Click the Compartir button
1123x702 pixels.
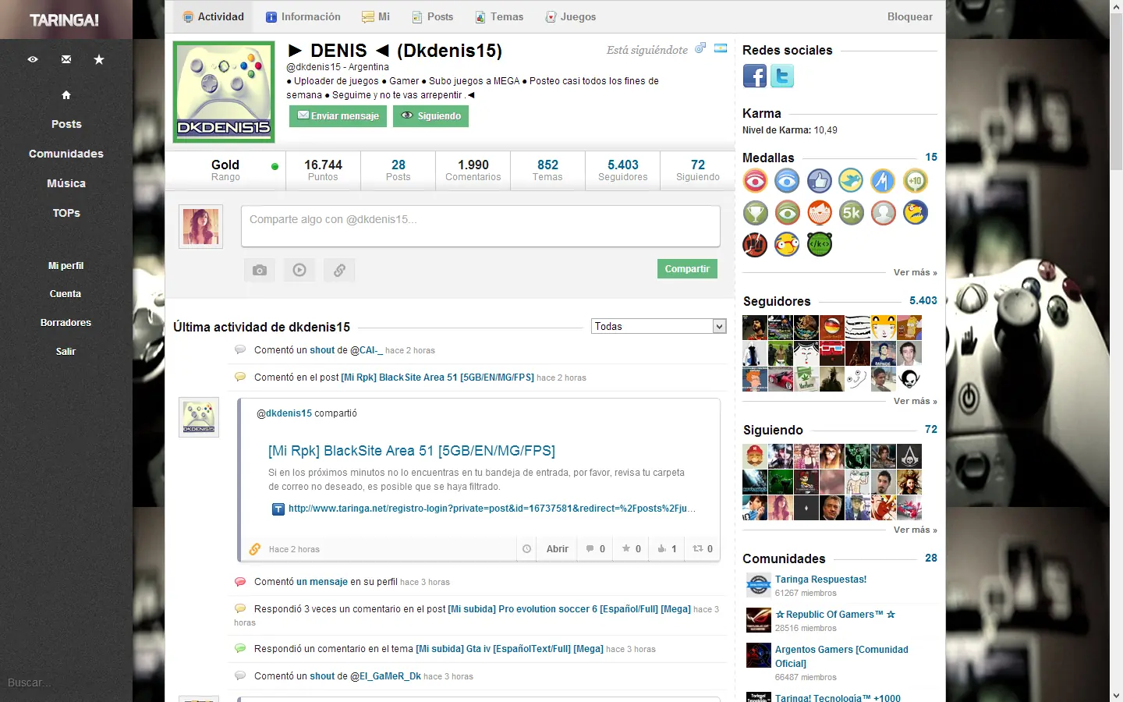click(x=687, y=269)
